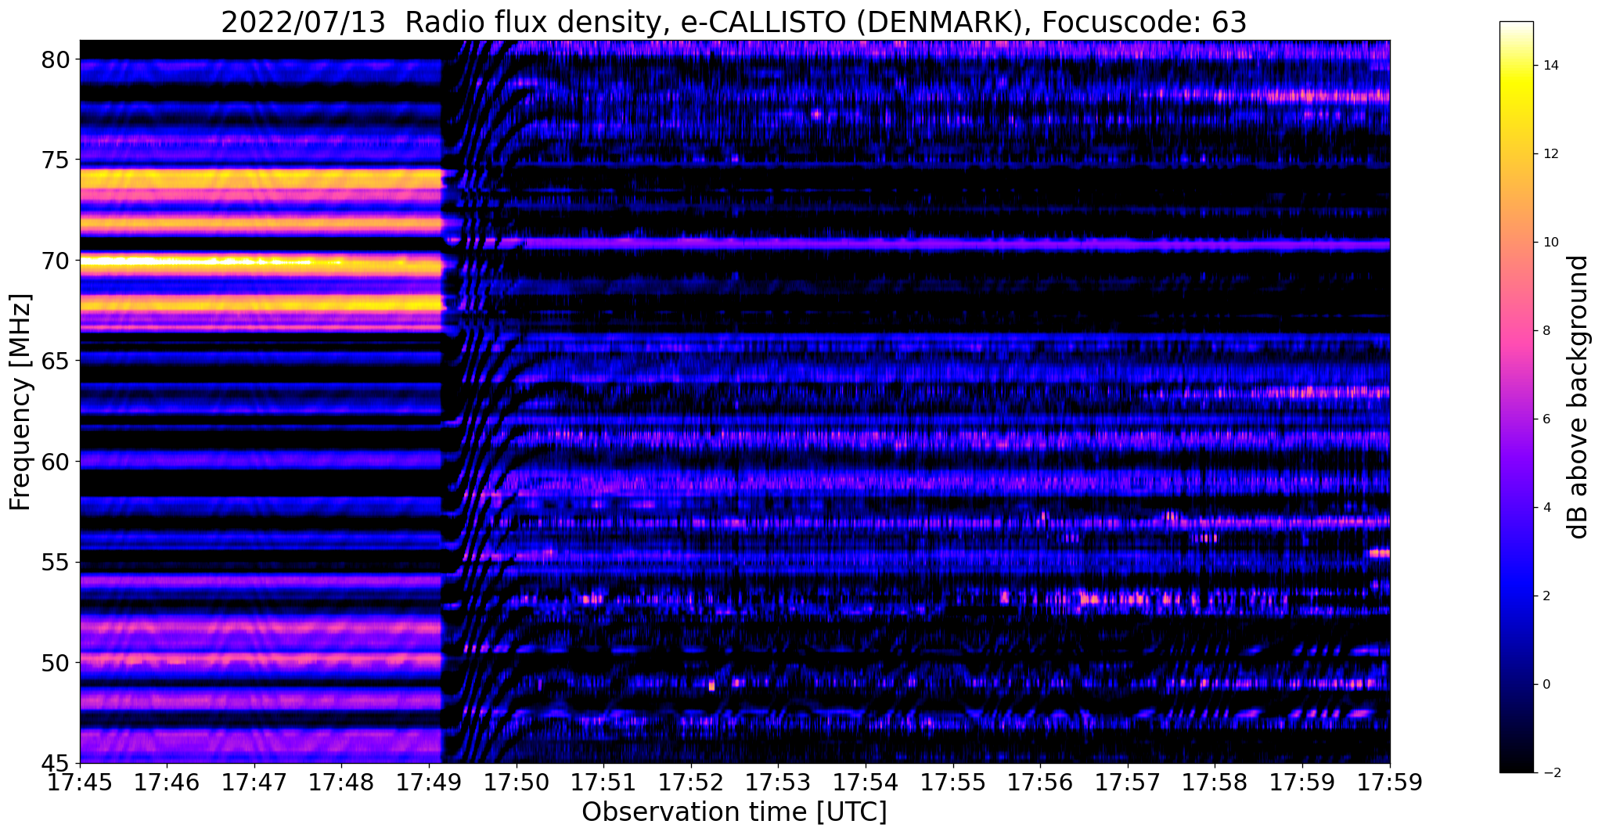This screenshot has height=835, width=1602.
Task: Click the 17:50 time tick label
Action: click(517, 783)
